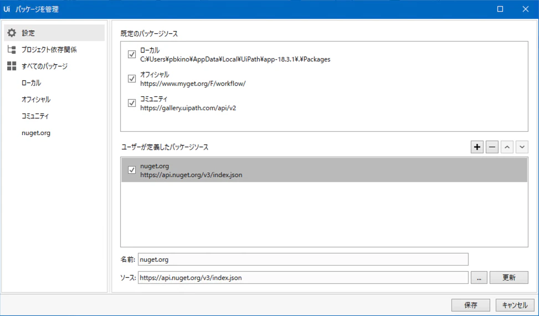The width and height of the screenshot is (539, 316).
Task: Maximize the パッケージを管理 window
Action: [x=500, y=9]
